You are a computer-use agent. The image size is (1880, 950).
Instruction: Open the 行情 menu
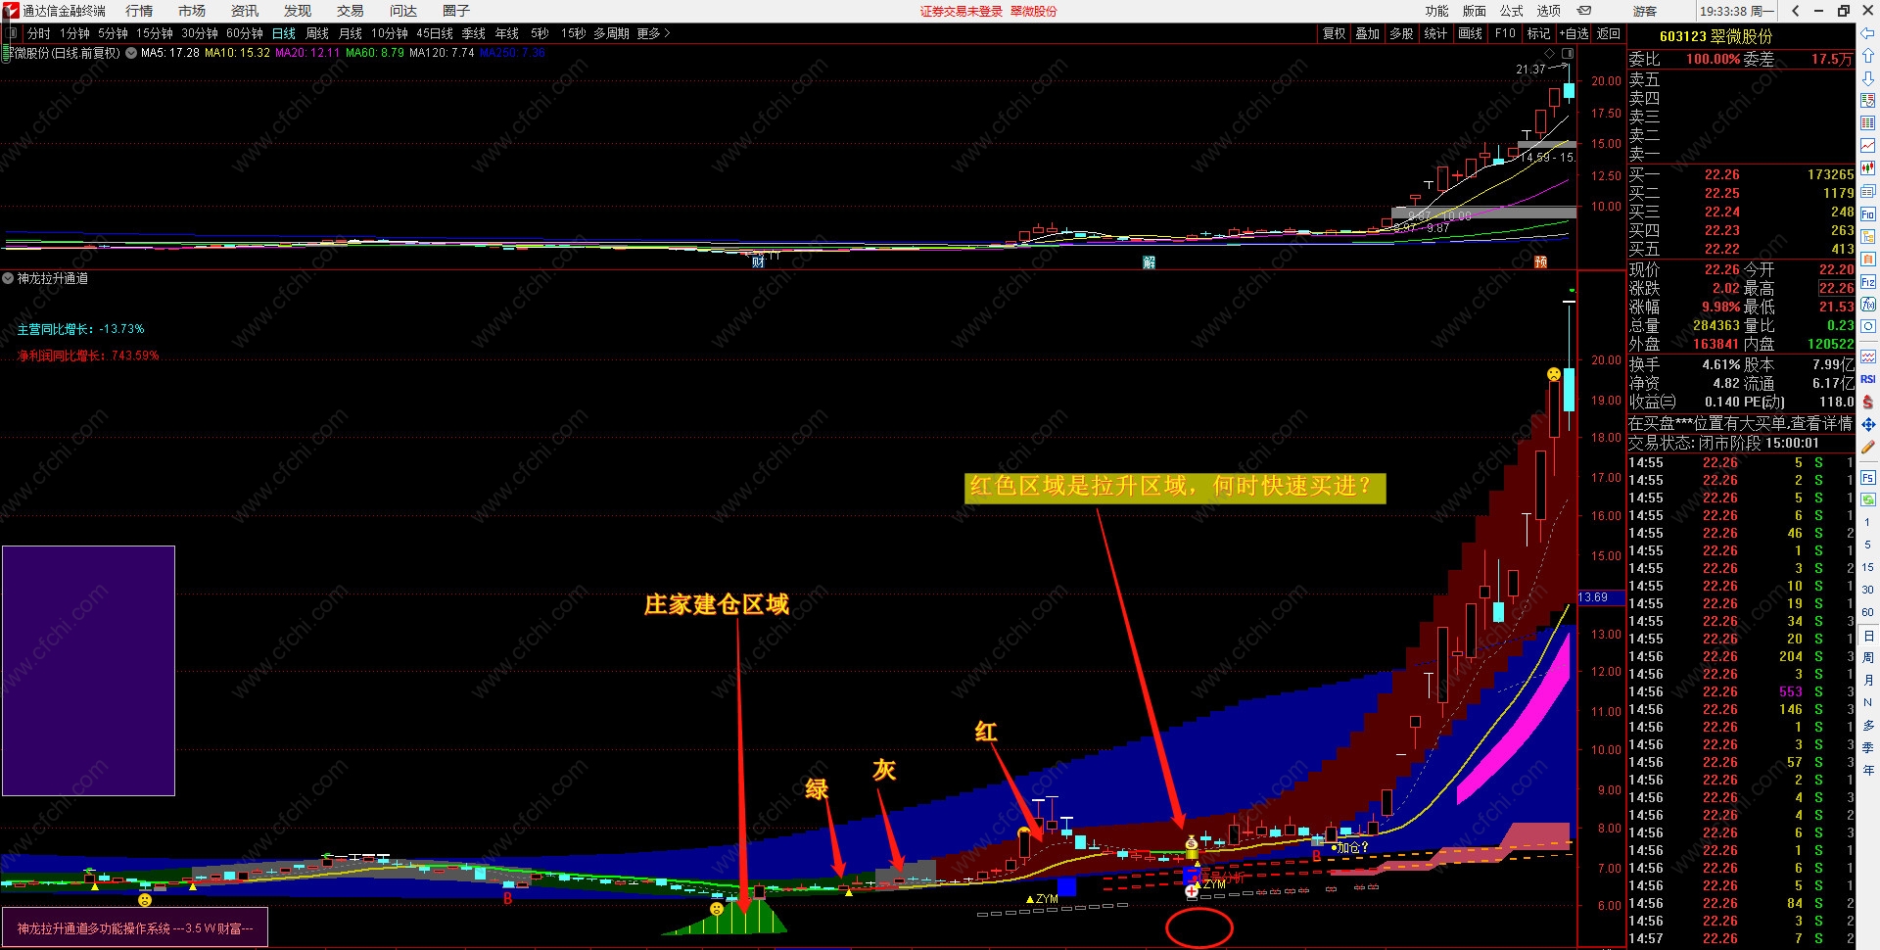139,11
